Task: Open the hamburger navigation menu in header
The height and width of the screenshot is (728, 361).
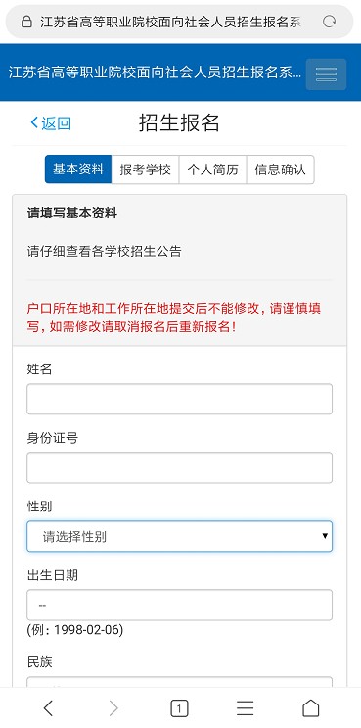Action: [x=326, y=74]
